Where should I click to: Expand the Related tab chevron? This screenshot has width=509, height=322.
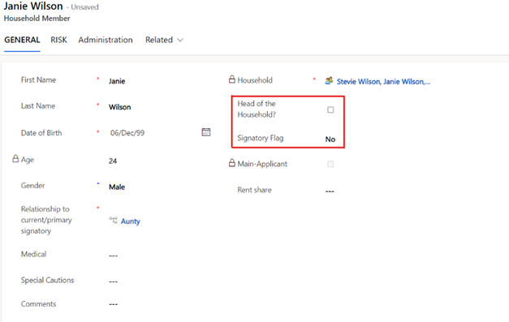tap(180, 40)
